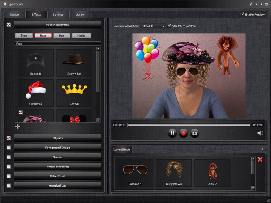Screen dimensions: 271x203
Task: Add a new hat with plus icon
Action: click(x=18, y=126)
